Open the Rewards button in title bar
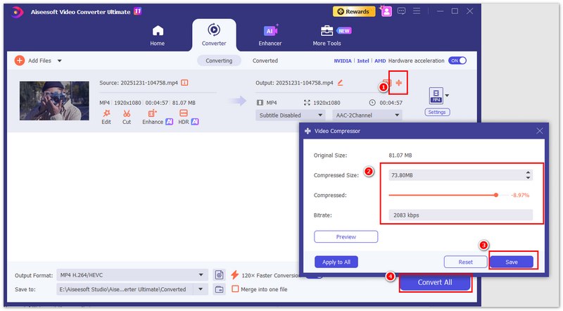The height and width of the screenshot is (311, 563). (x=353, y=11)
